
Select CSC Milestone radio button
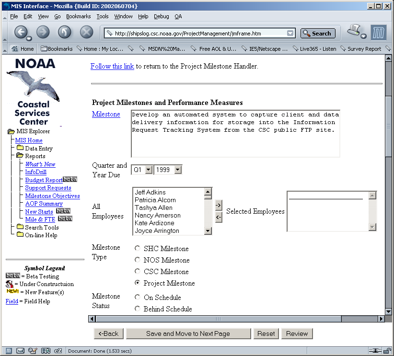(x=137, y=271)
